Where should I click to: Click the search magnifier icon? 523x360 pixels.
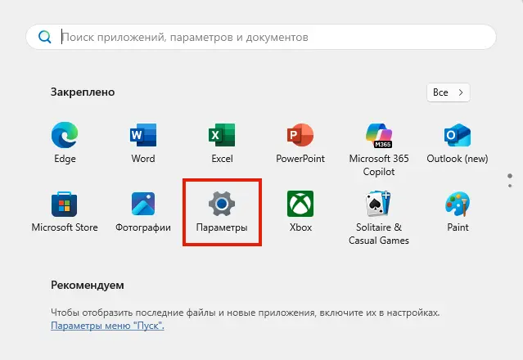click(45, 37)
